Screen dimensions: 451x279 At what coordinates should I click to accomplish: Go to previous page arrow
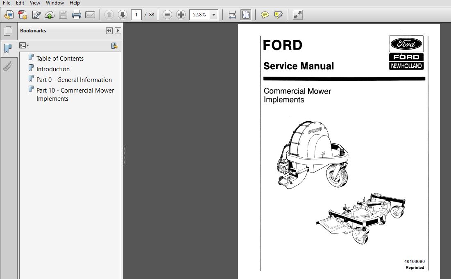pos(109,15)
